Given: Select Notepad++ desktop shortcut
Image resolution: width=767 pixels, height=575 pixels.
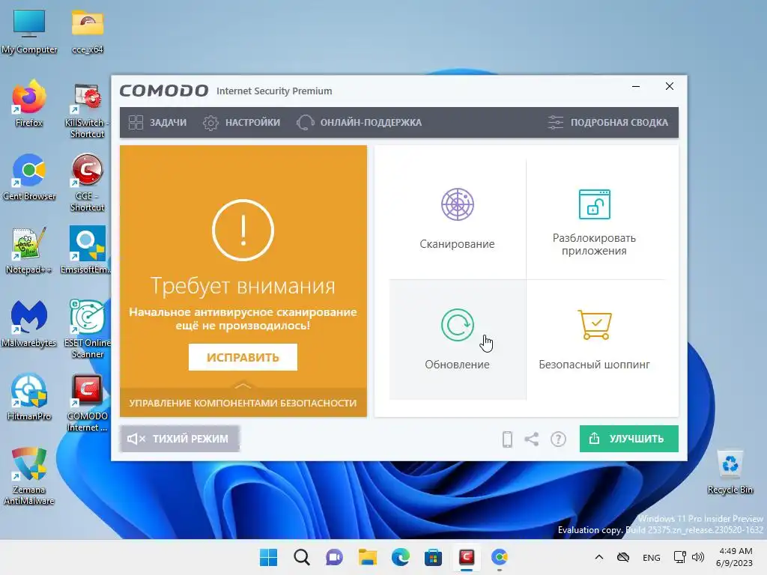Looking at the screenshot, I should coord(29,250).
